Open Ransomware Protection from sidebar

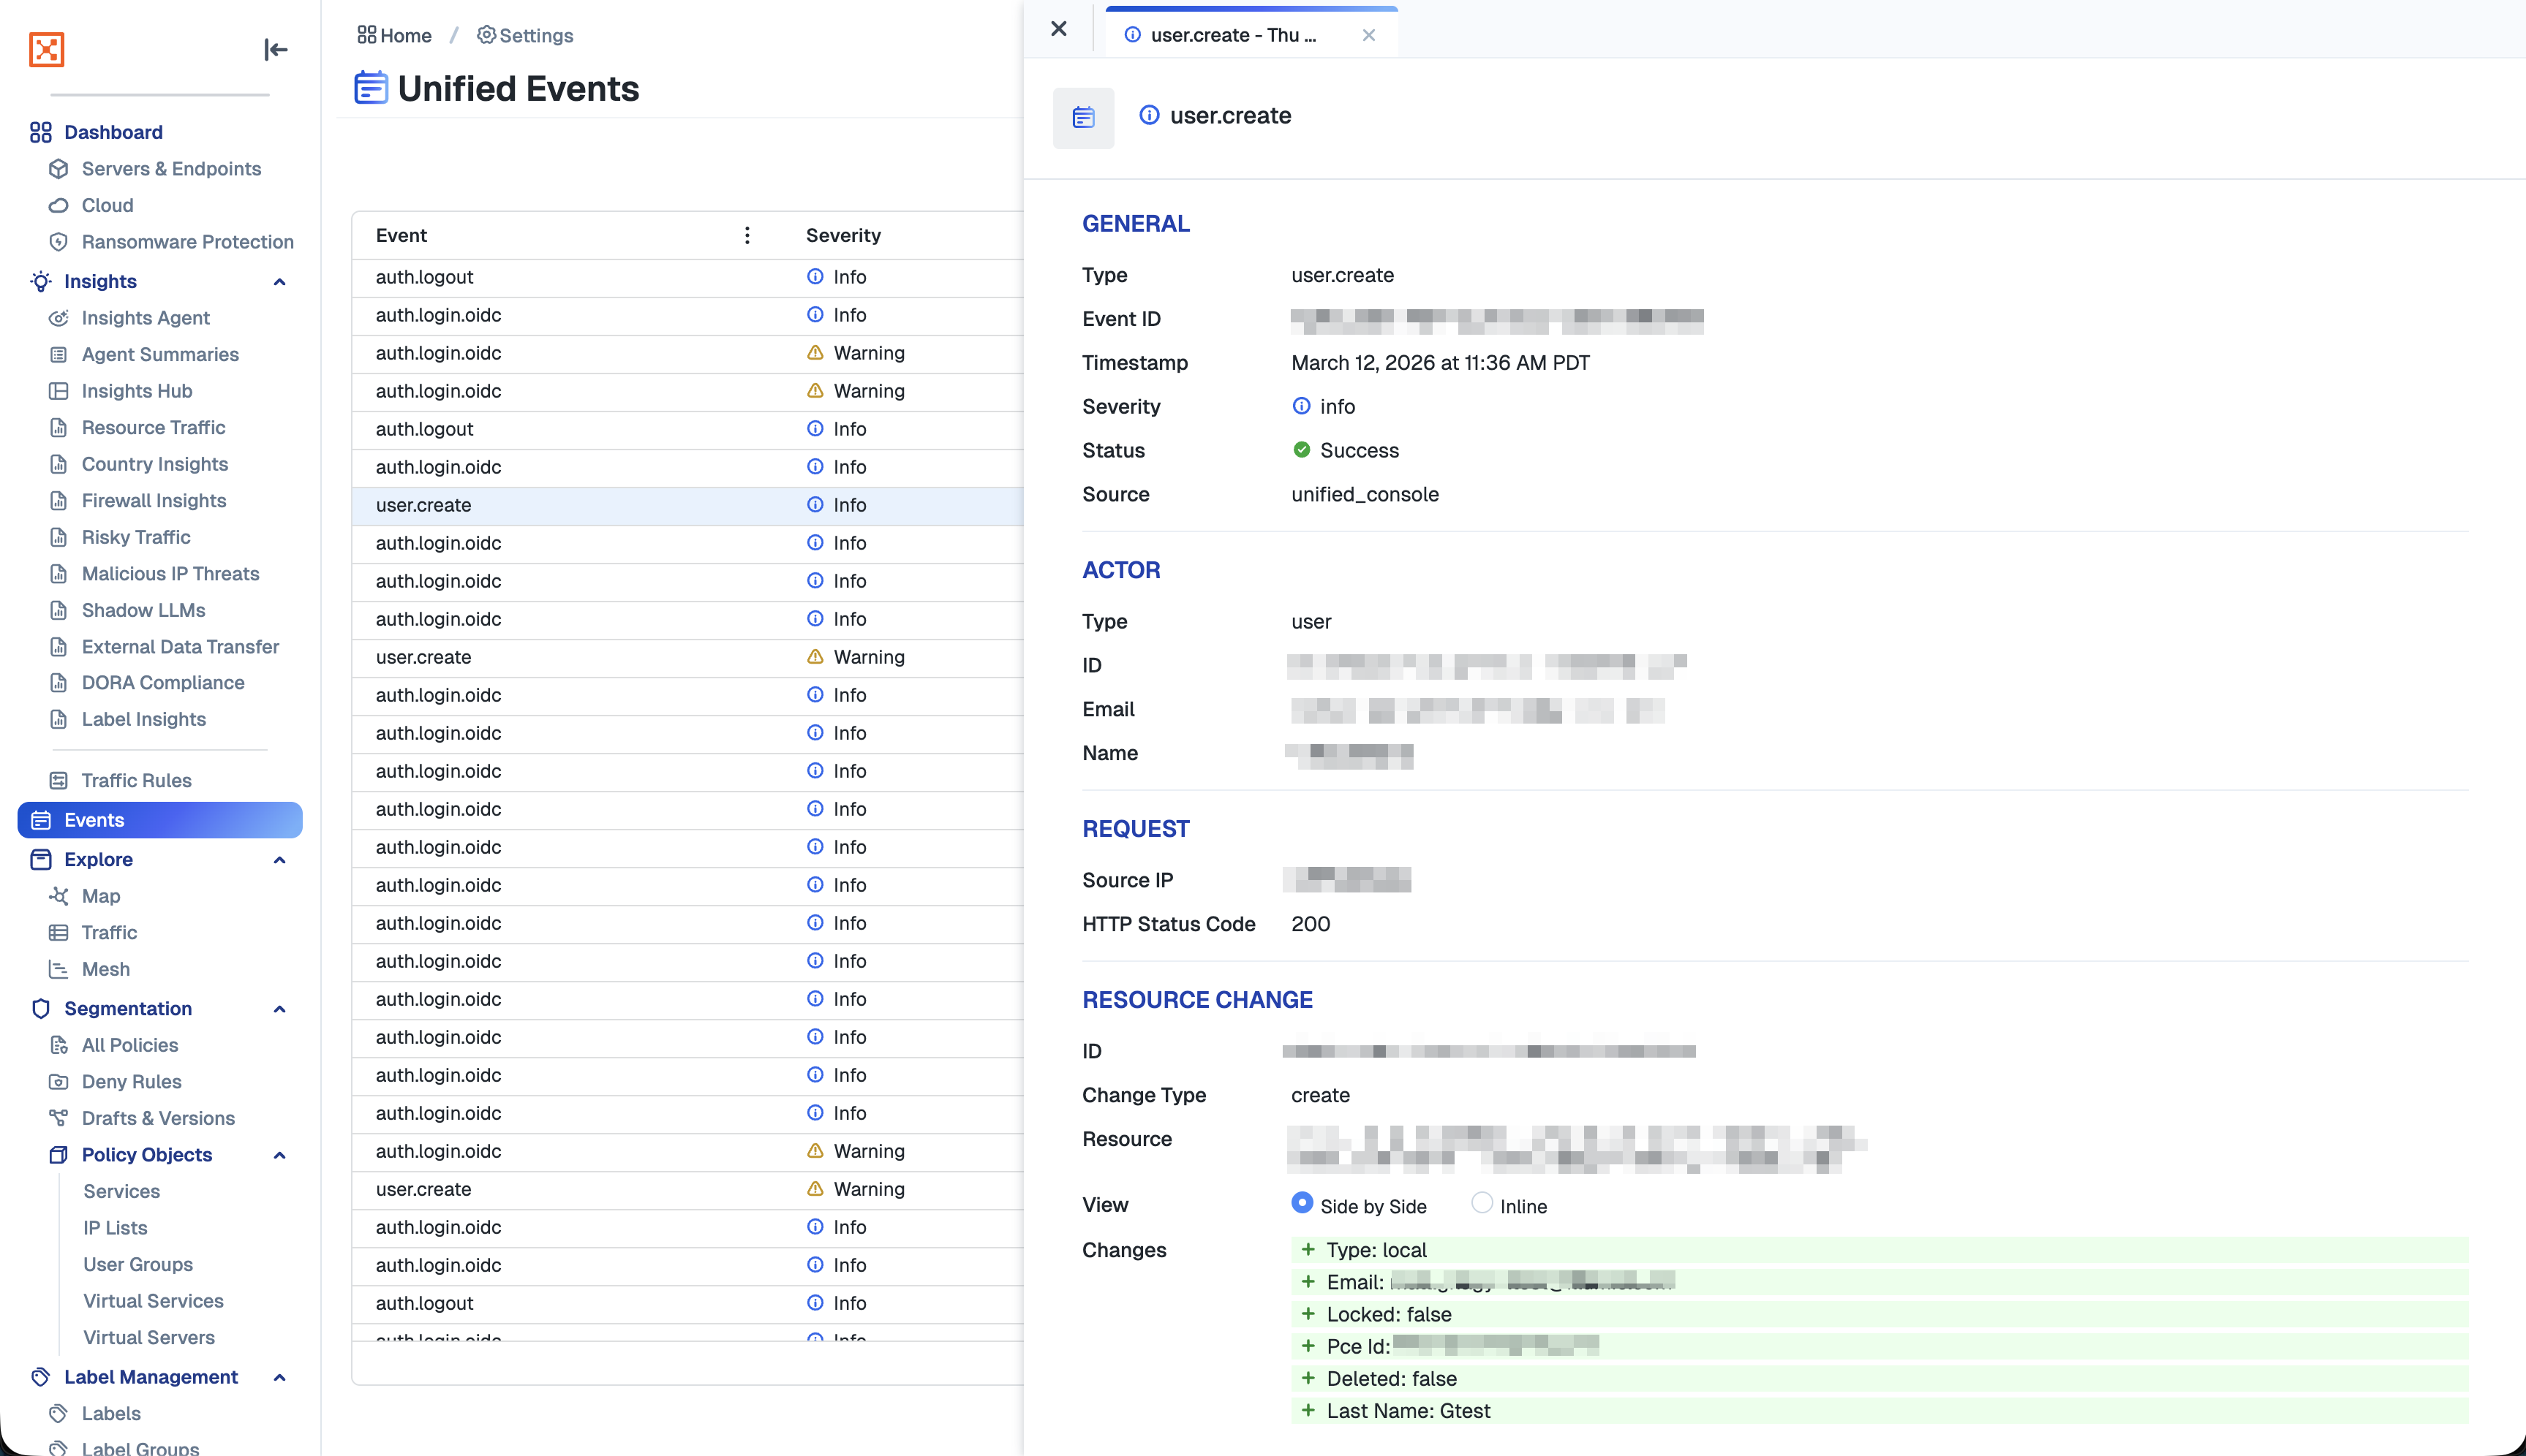[187, 242]
